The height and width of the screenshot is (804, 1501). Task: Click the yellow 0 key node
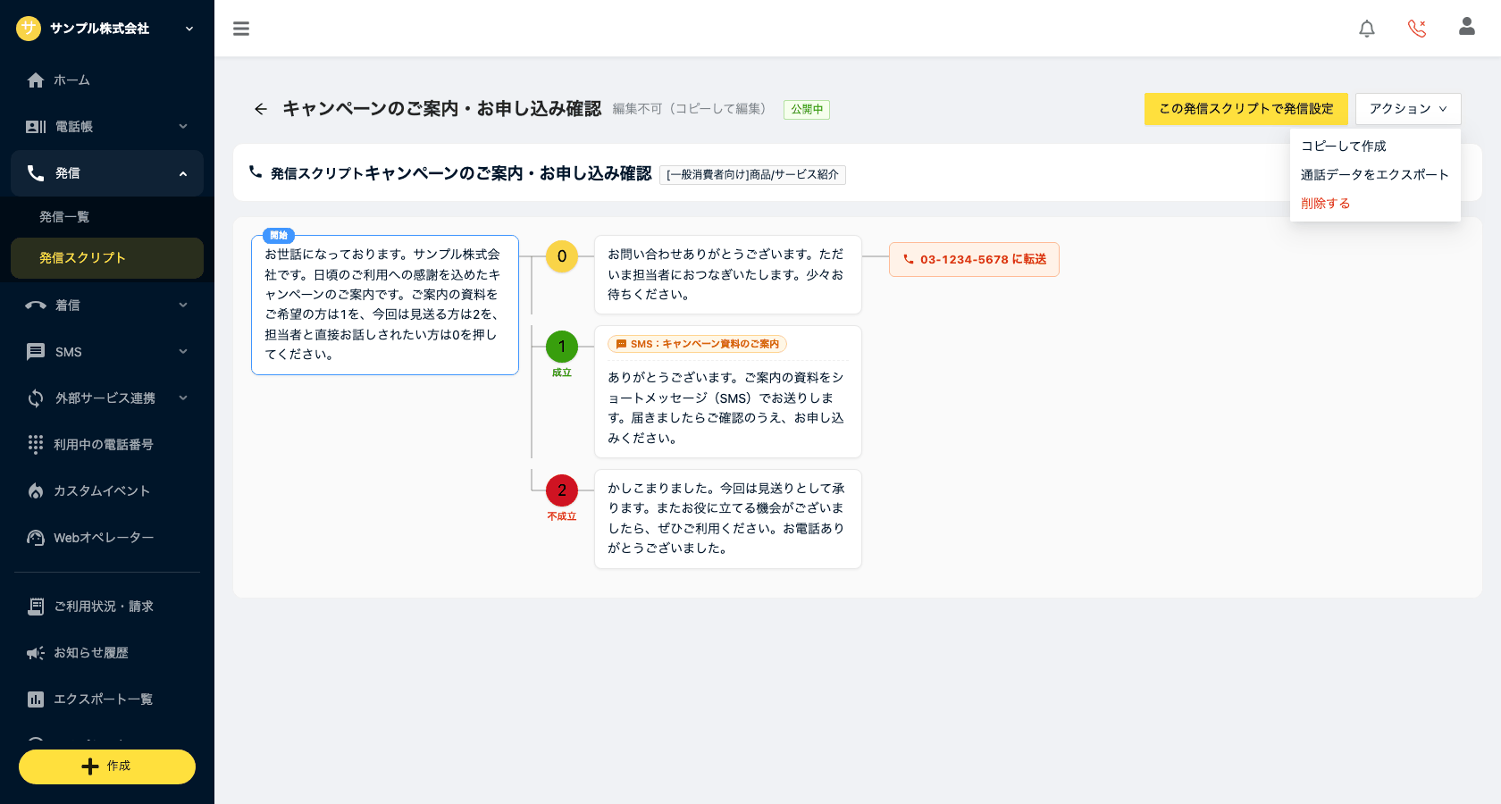(562, 256)
